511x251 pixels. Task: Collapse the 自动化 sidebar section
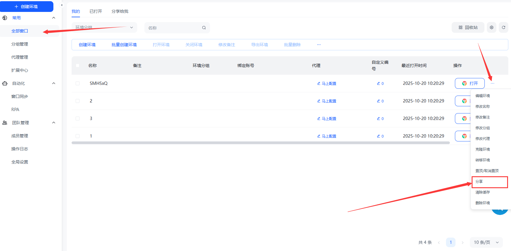[x=54, y=83]
